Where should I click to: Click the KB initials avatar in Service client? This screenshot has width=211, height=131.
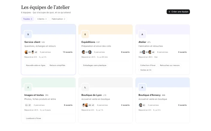click(29, 52)
